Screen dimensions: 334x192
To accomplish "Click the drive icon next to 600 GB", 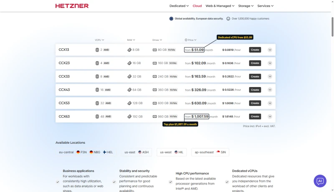I will click(154, 103).
